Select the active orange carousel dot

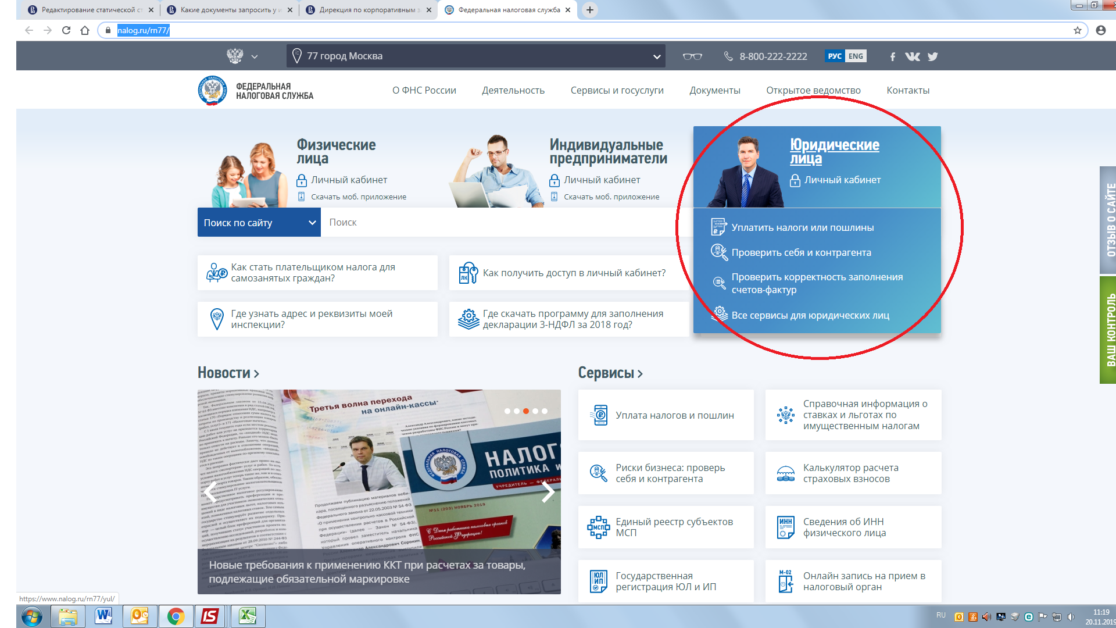(x=525, y=411)
